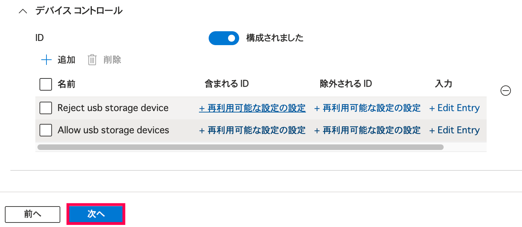Click the 入力 column header

(443, 84)
